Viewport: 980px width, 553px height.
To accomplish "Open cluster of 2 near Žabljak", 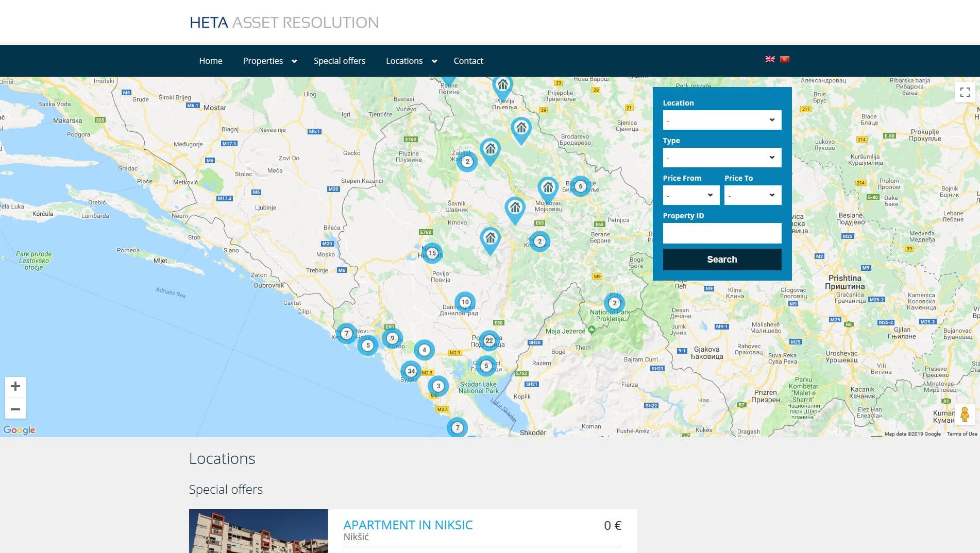I will click(x=467, y=161).
